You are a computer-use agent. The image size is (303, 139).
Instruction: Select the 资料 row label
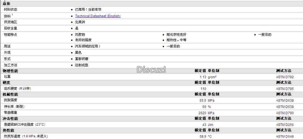(7, 16)
